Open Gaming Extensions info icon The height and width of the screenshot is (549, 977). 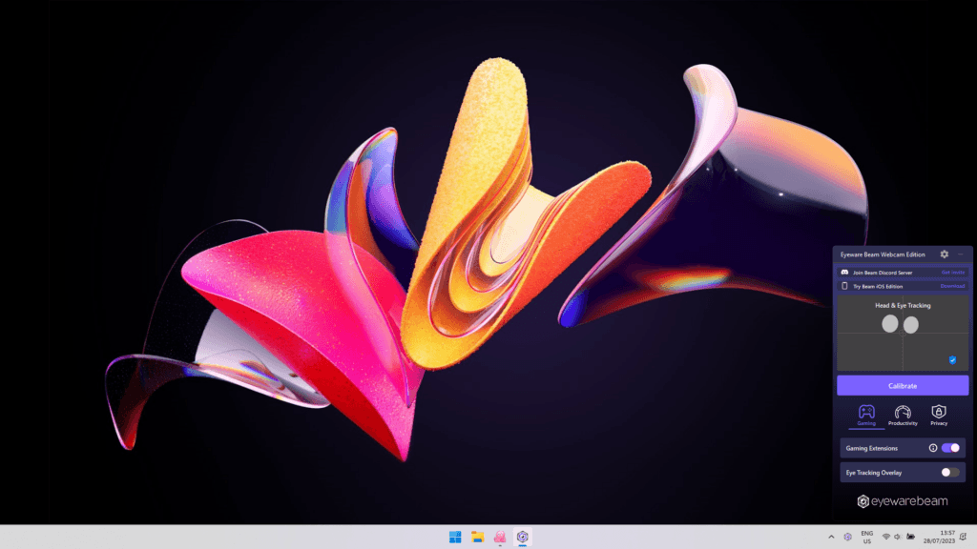[933, 448]
